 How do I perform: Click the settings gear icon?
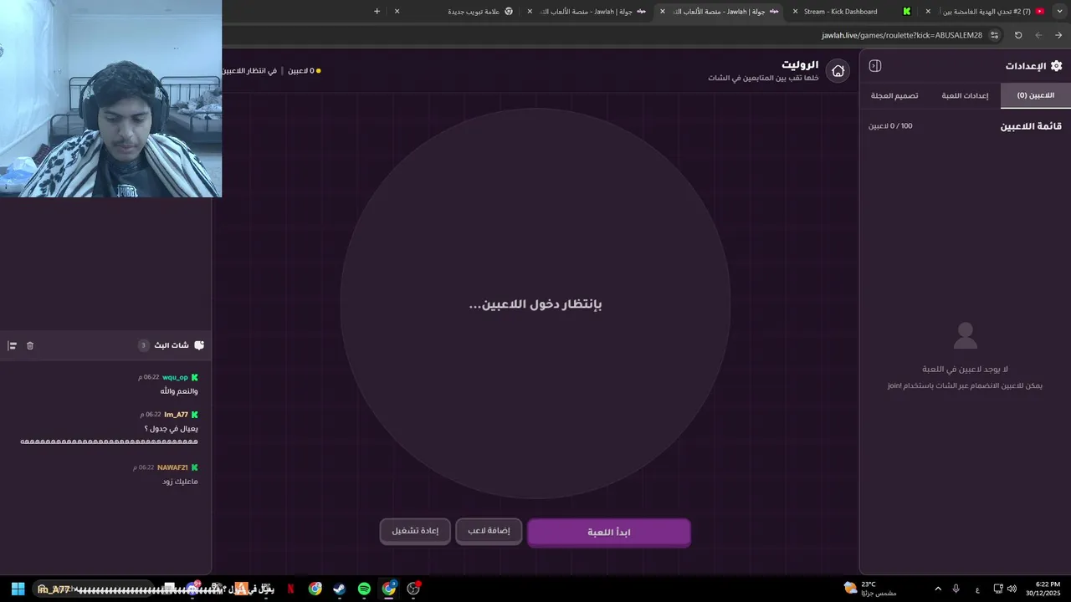[x=1056, y=66]
